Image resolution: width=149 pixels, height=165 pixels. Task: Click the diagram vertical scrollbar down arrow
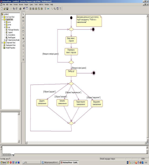tap(147, 140)
